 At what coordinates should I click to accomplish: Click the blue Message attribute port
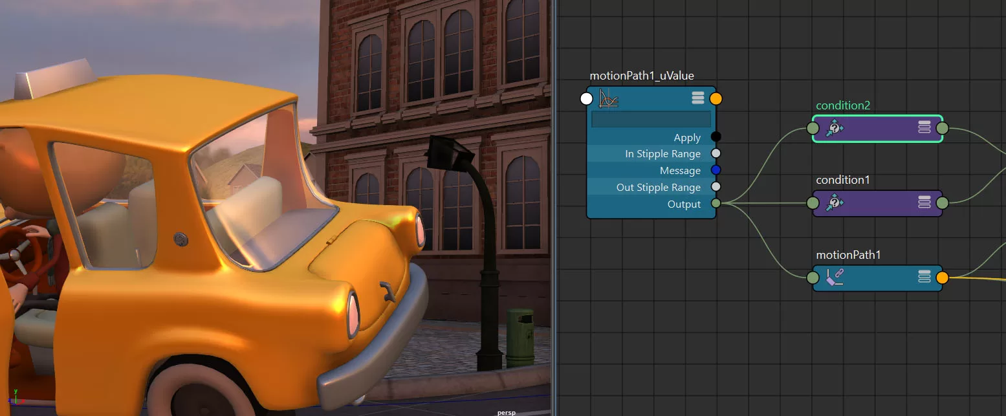pyautogui.click(x=716, y=170)
